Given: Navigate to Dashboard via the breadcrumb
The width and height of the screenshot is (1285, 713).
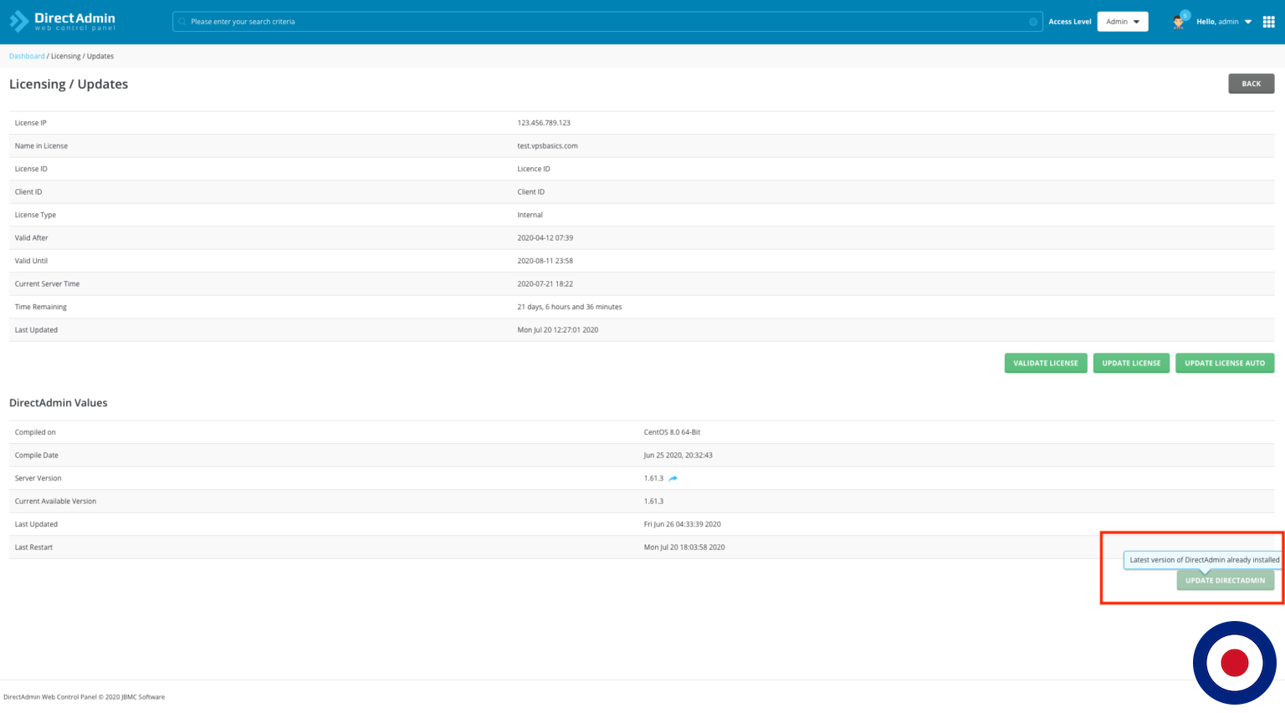Looking at the screenshot, I should pyautogui.click(x=26, y=56).
